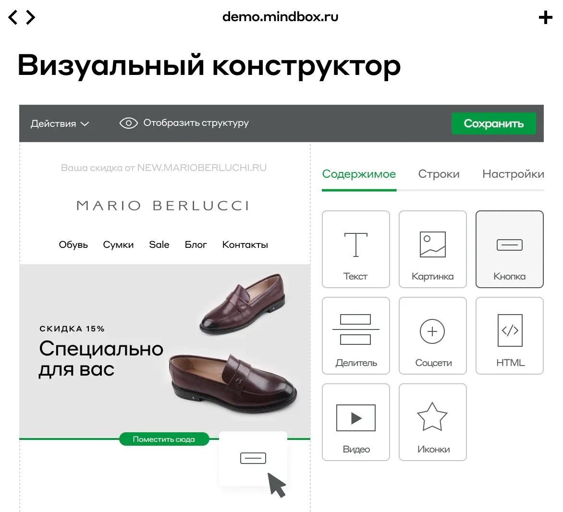Switch to the Содержимое tab
The width and height of the screenshot is (563, 512).
[359, 174]
